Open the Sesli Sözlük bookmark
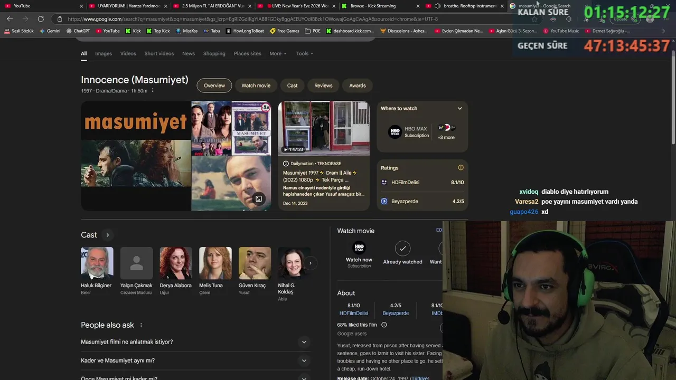The width and height of the screenshot is (676, 380). [18, 31]
